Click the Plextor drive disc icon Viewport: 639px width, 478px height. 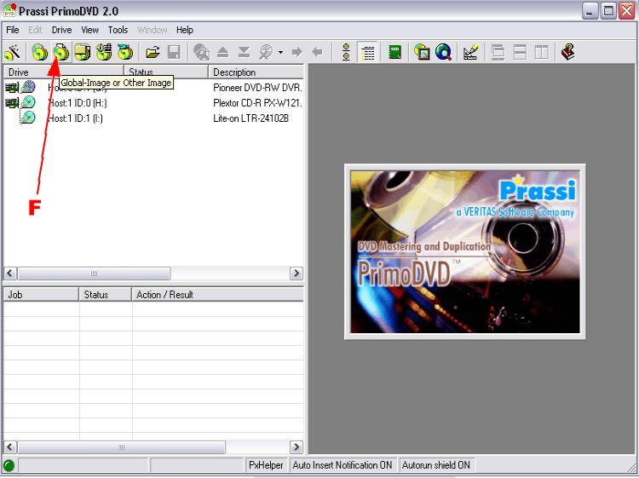click(28, 102)
